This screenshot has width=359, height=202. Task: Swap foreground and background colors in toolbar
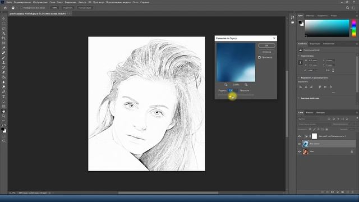pos(5,126)
